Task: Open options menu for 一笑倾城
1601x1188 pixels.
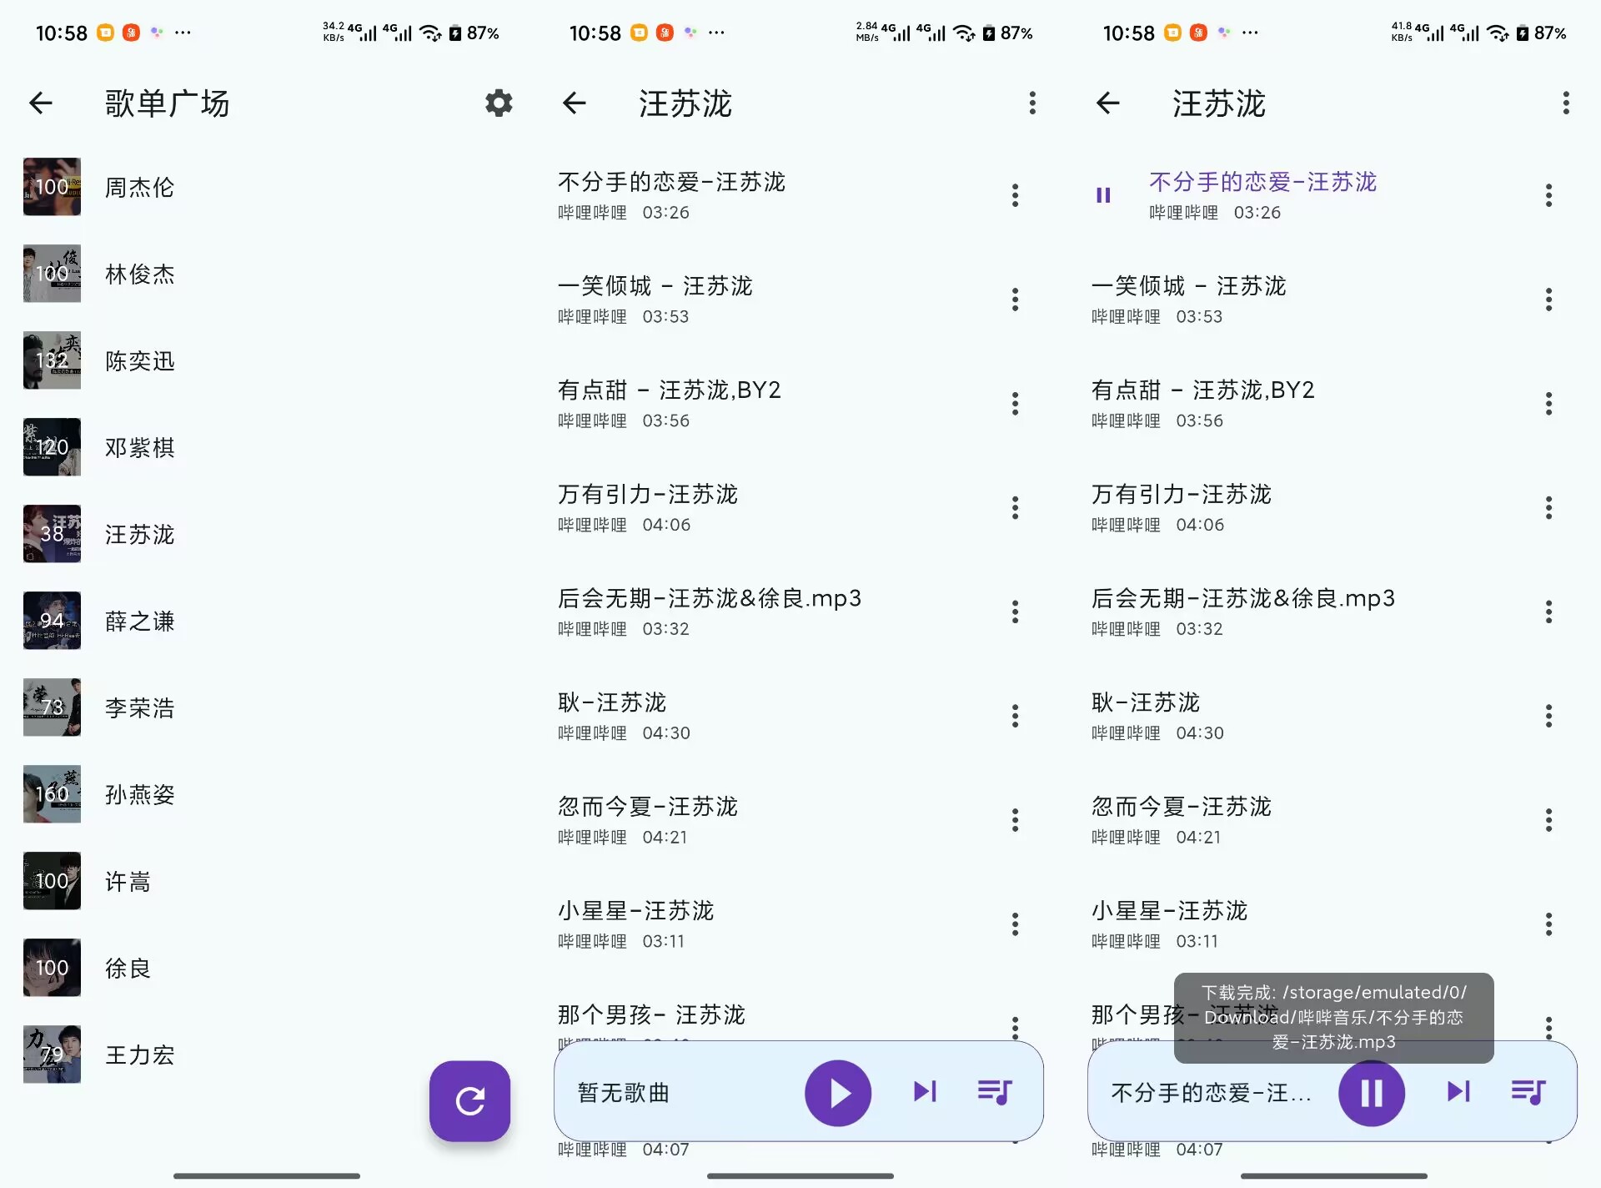Action: click(x=1015, y=300)
